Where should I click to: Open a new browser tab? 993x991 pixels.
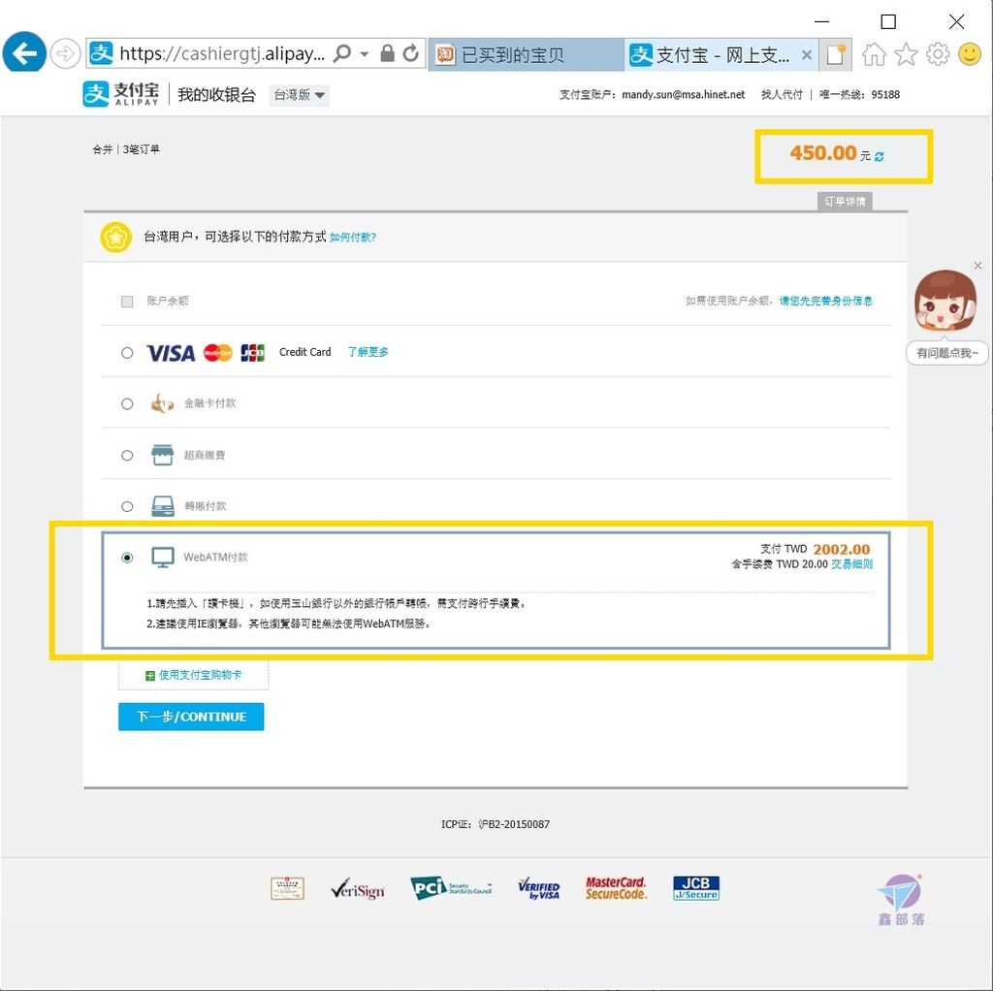click(836, 55)
